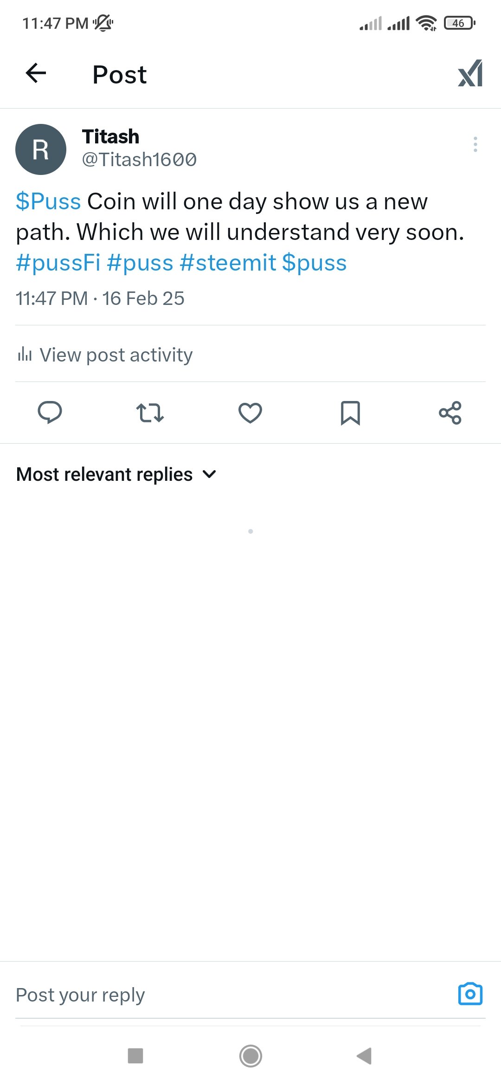
Task: Like the post with heart icon
Action: pos(250,412)
